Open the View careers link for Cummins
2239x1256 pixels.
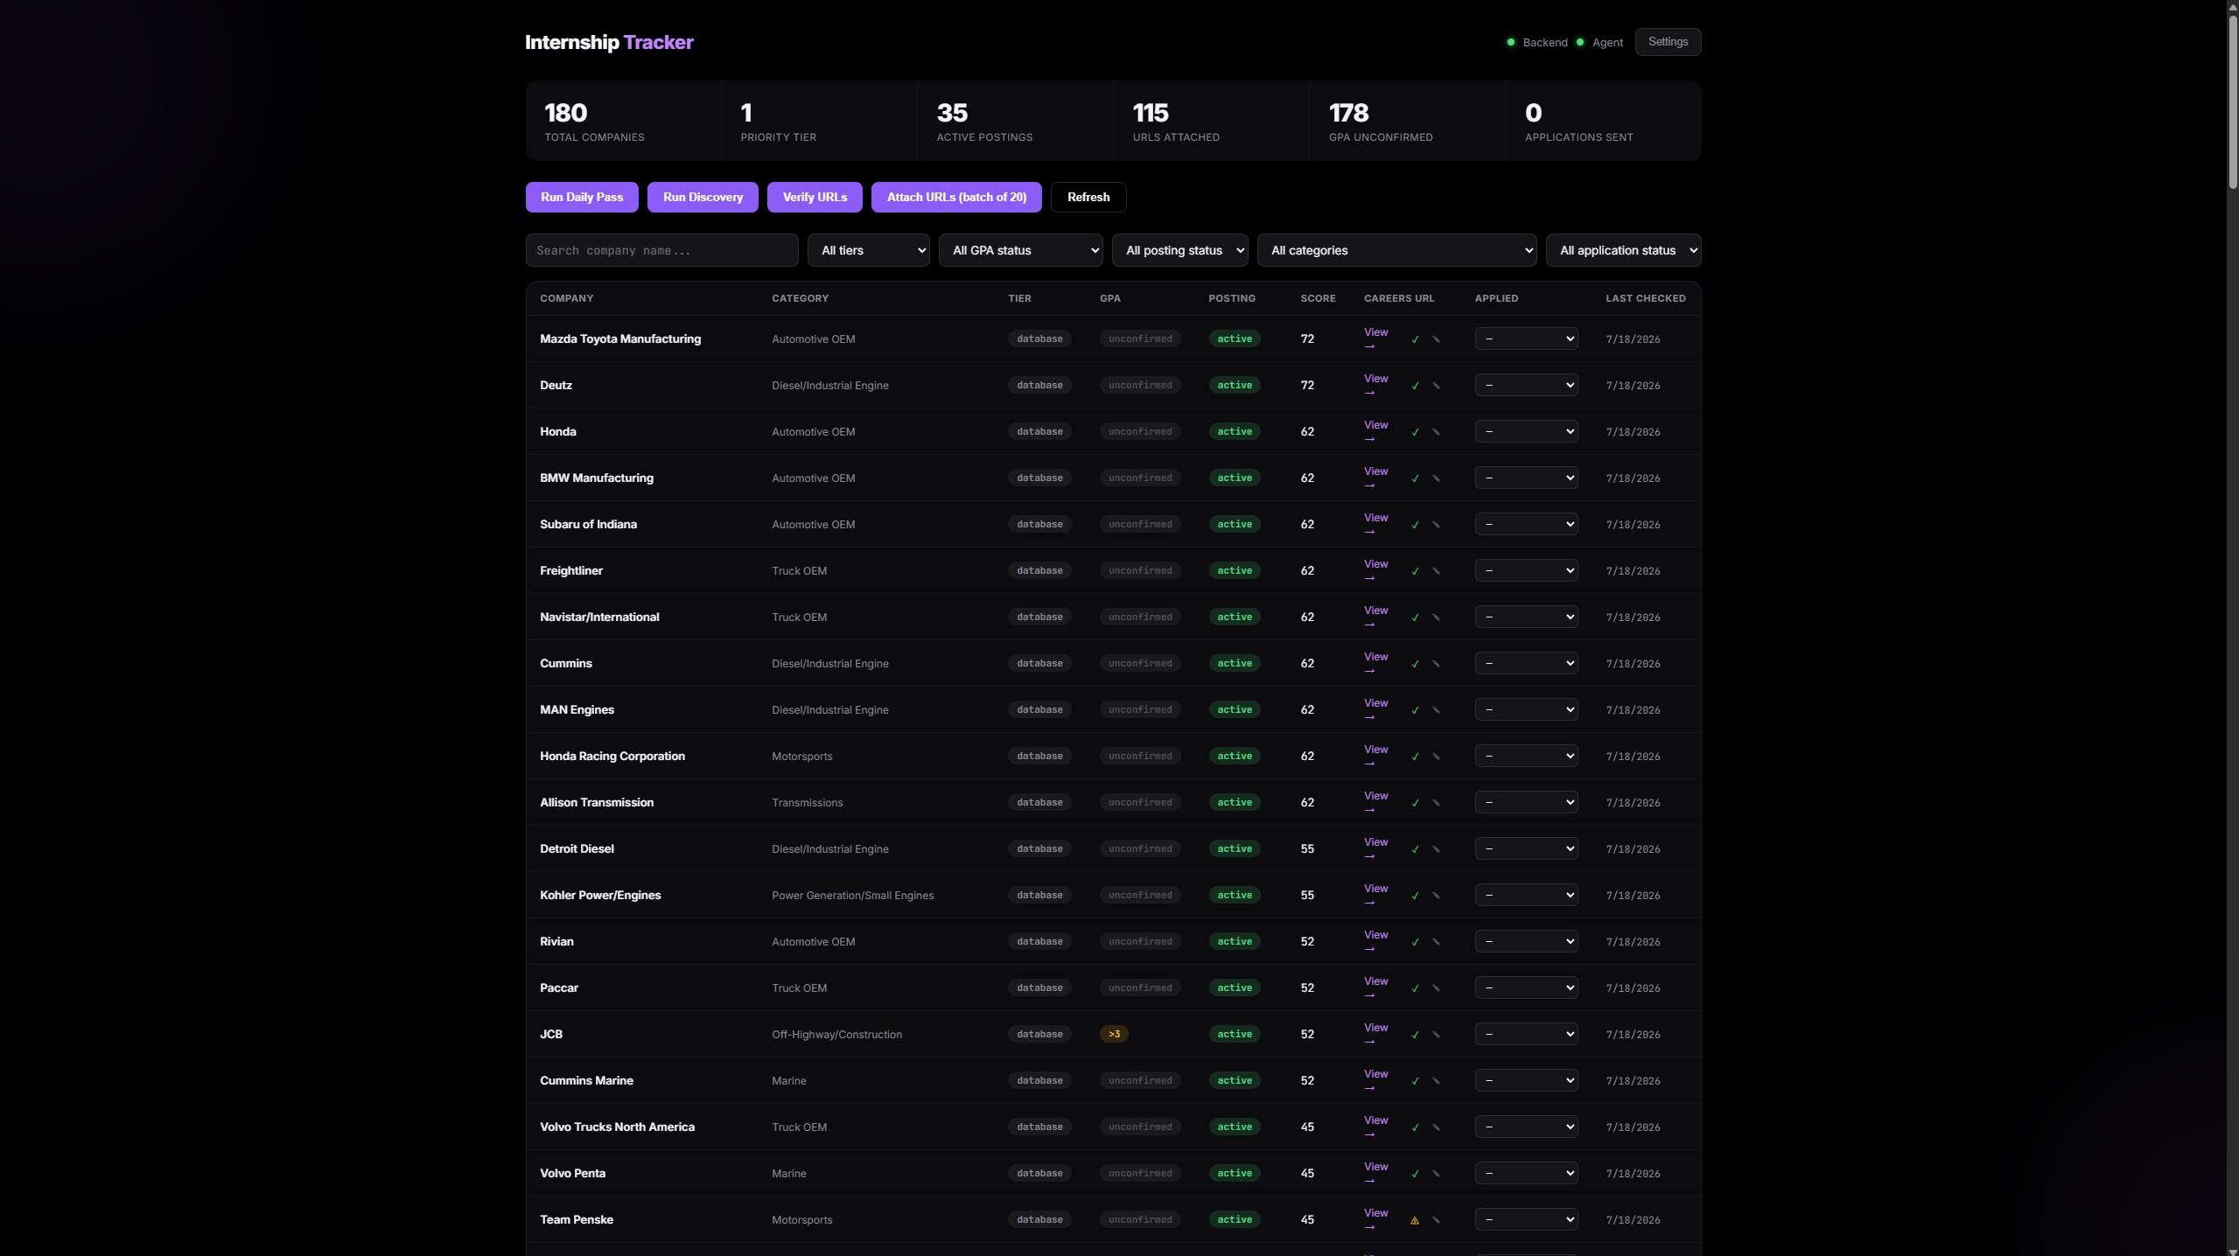tap(1375, 663)
